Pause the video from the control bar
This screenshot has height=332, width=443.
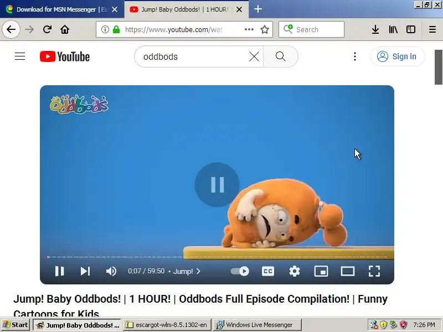click(x=60, y=271)
